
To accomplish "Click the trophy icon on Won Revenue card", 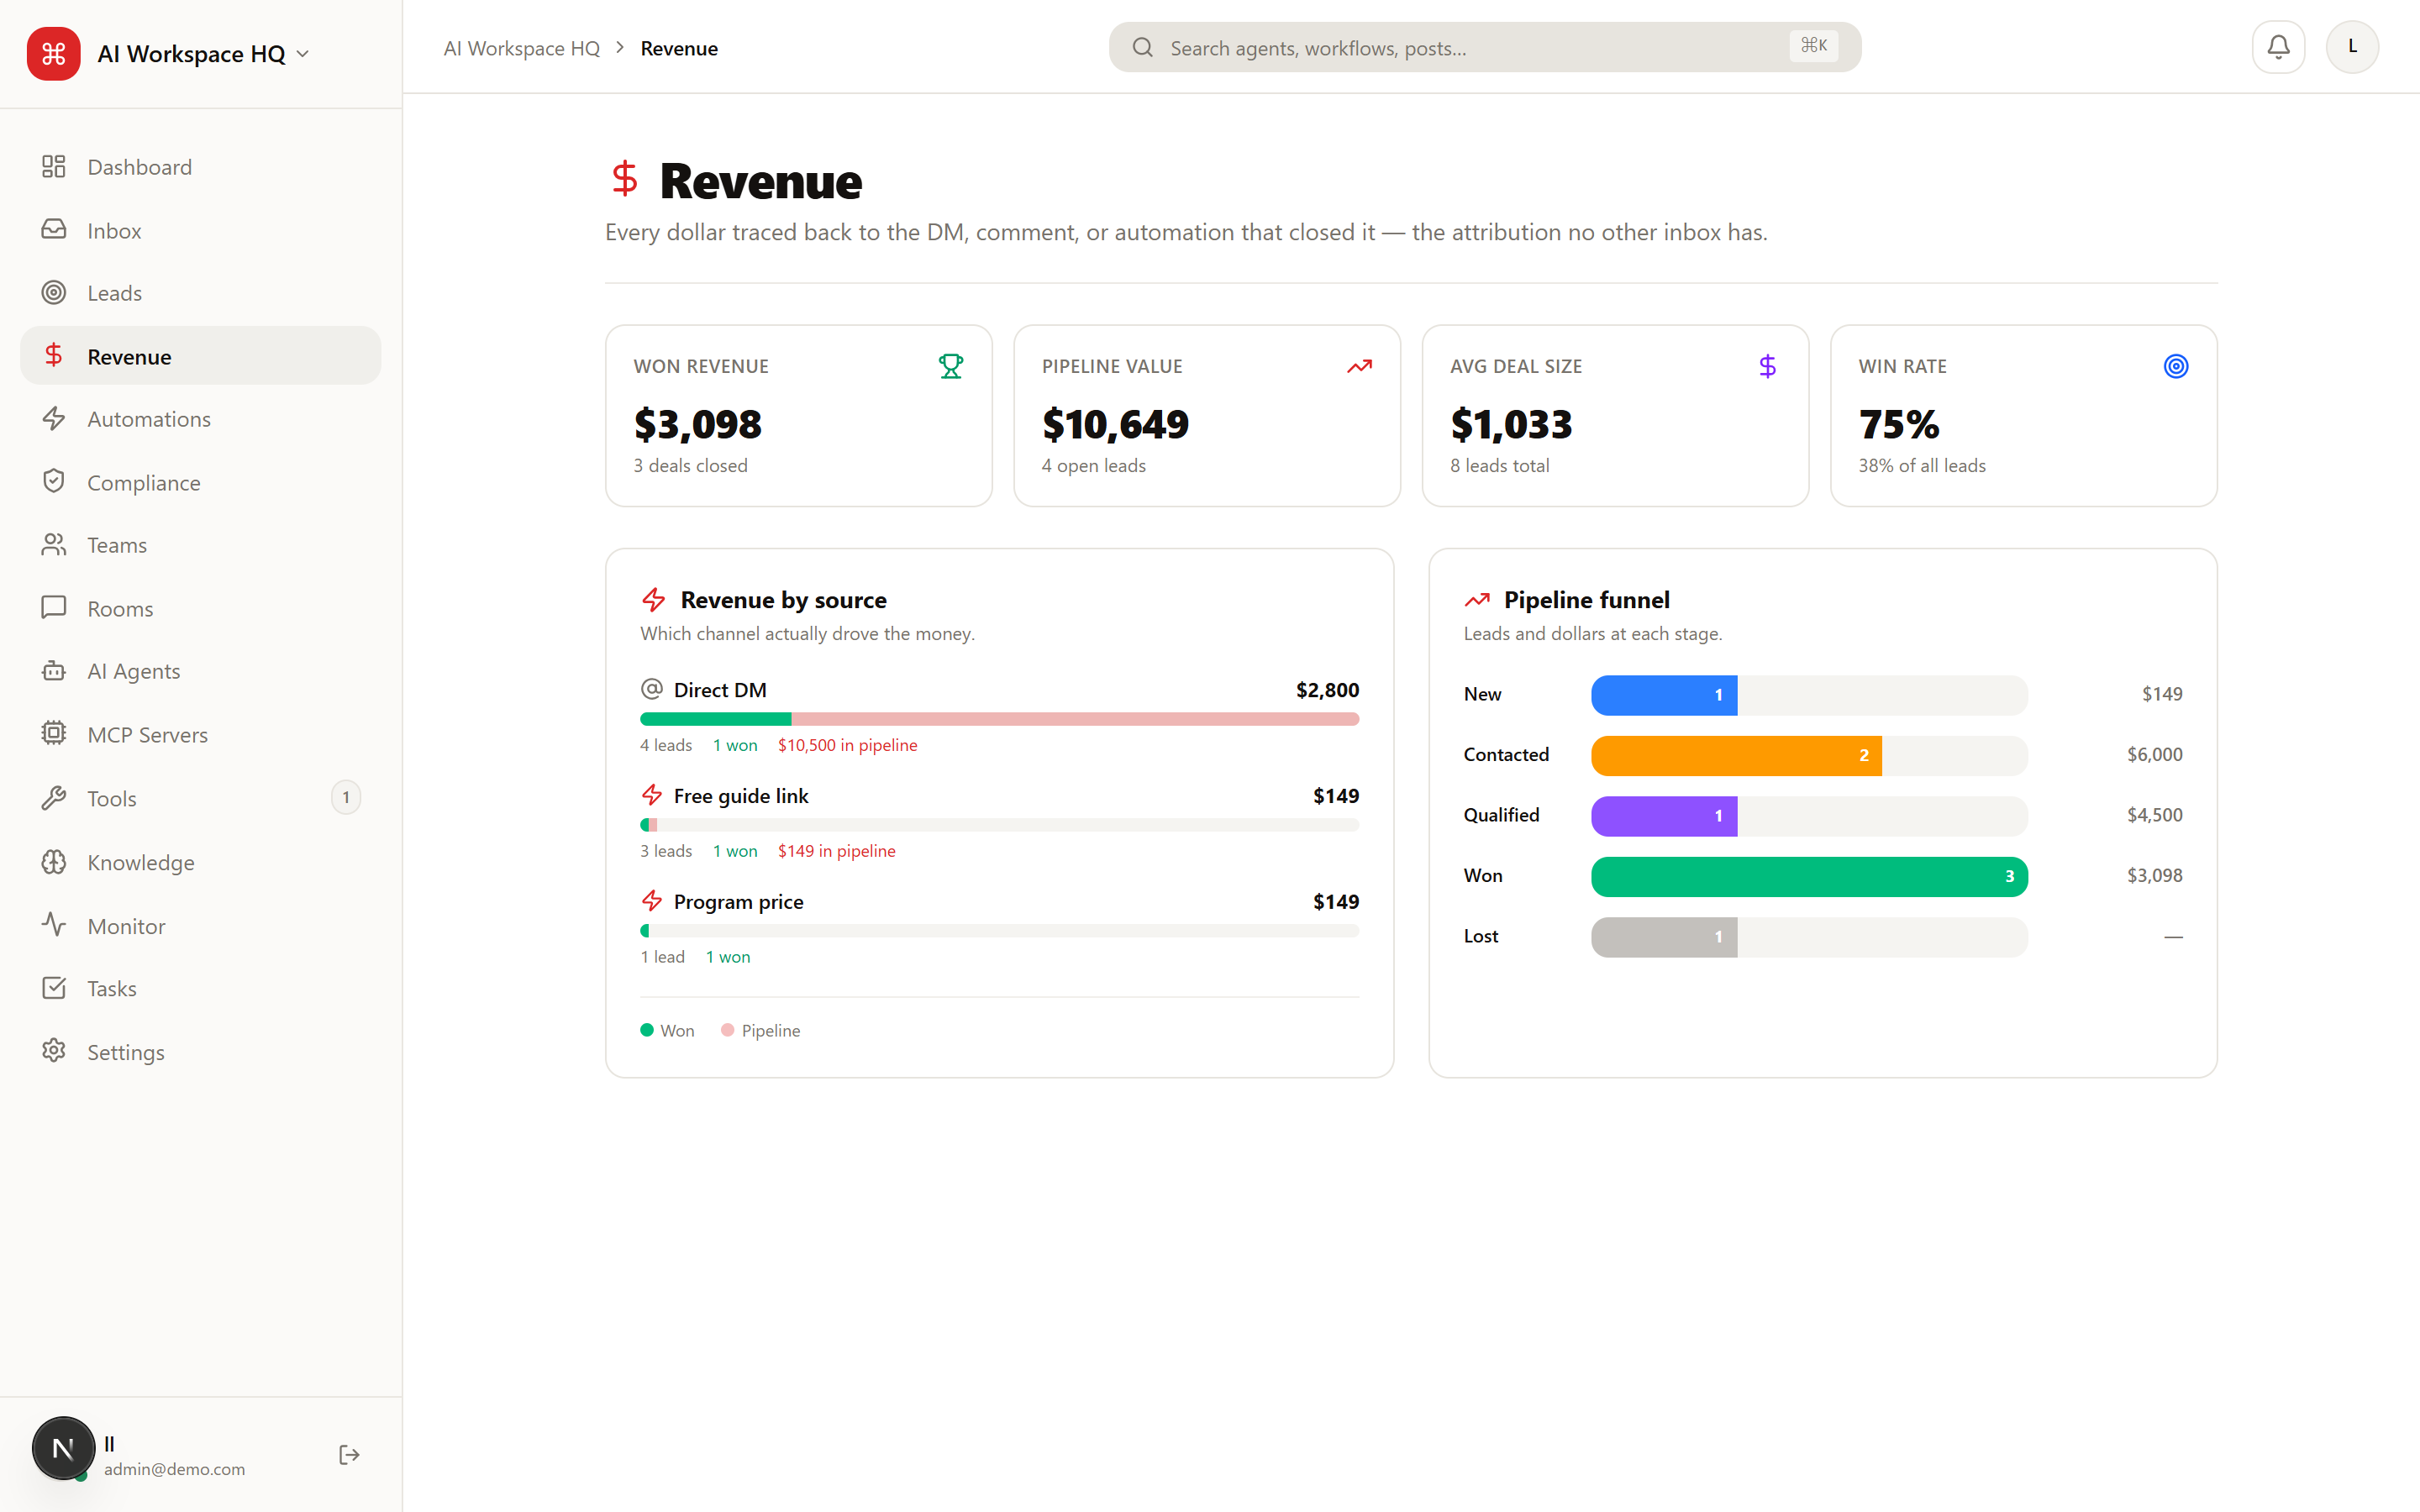I will (951, 367).
